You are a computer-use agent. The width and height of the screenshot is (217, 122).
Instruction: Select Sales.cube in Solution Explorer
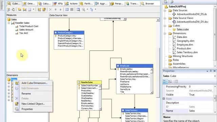[x=183, y=29]
